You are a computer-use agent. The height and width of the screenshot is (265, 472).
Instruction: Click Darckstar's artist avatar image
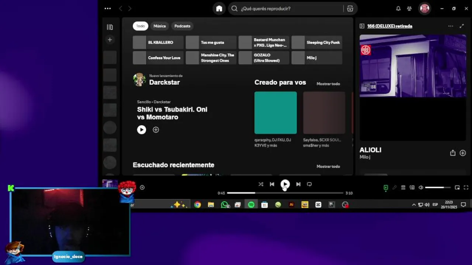point(139,79)
